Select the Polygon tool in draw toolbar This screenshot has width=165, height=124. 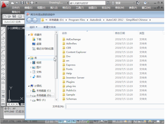click(3, 43)
